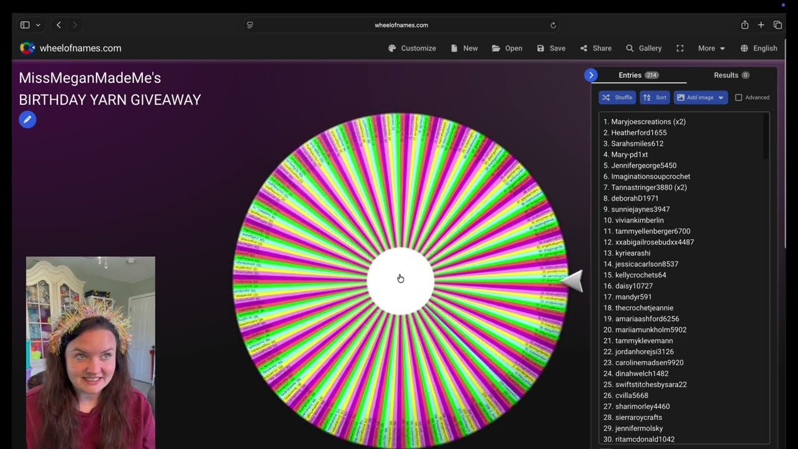Screen dimensions: 798x449
Task: Open a saved wheel with Open
Action: click(507, 48)
